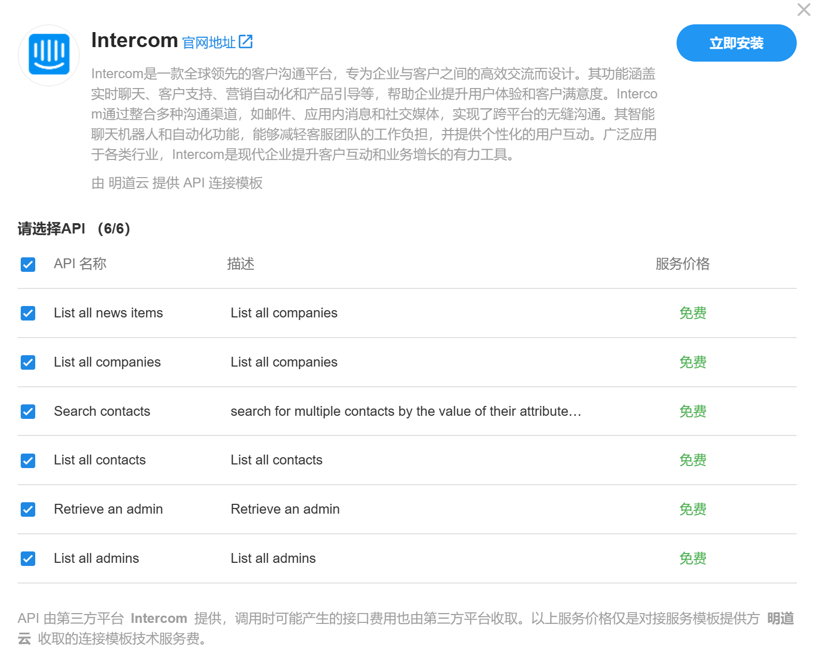The width and height of the screenshot is (818, 655).
Task: Click the 服务价格 column header
Action: pyautogui.click(x=682, y=264)
